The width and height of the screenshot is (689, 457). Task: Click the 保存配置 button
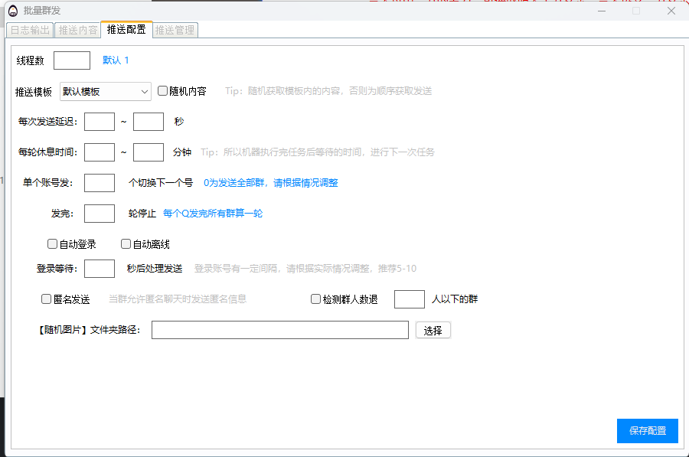647,431
